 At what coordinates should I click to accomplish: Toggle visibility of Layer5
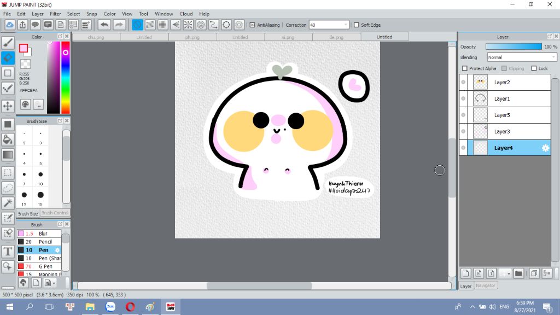(x=464, y=115)
